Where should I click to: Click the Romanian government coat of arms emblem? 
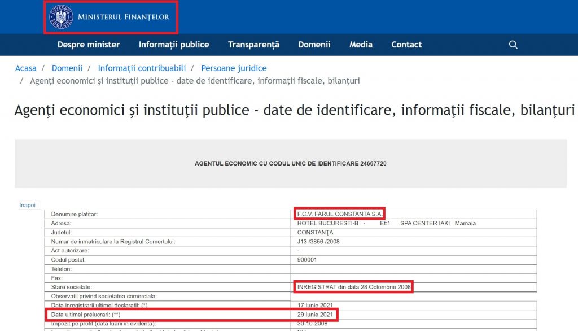point(60,17)
